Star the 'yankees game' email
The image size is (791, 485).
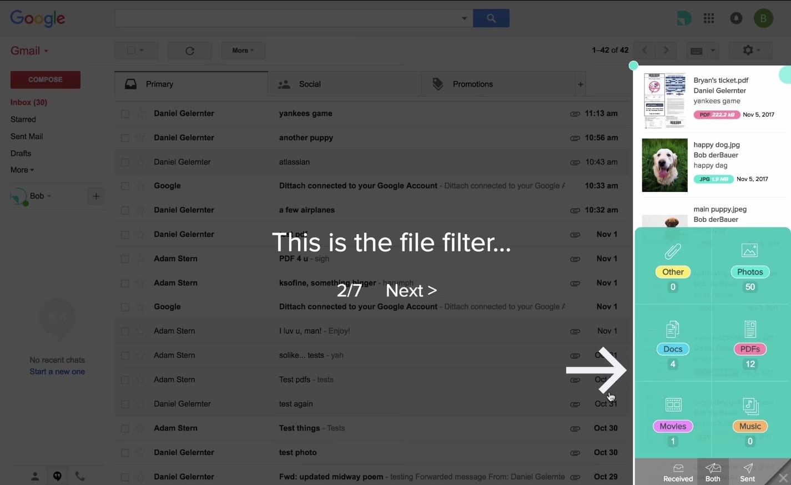click(141, 113)
